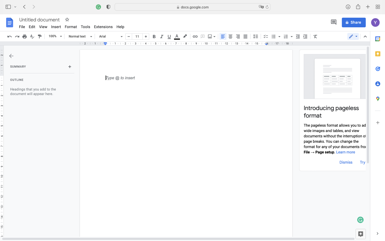Close document outline with back arrow
The width and height of the screenshot is (385, 241).
pos(11,56)
